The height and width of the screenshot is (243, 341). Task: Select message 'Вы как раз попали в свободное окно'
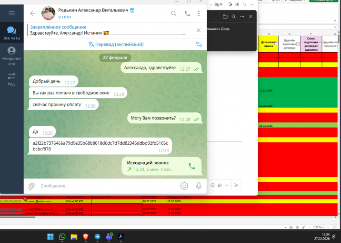point(78,93)
